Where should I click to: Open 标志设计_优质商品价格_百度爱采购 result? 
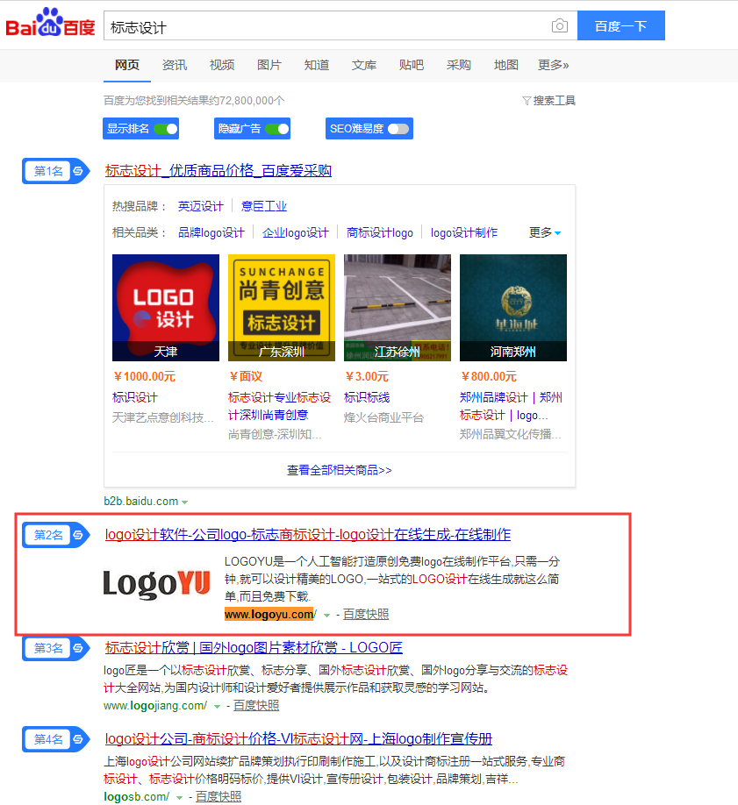coord(219,171)
